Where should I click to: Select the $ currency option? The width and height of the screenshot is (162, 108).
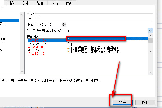107,42
